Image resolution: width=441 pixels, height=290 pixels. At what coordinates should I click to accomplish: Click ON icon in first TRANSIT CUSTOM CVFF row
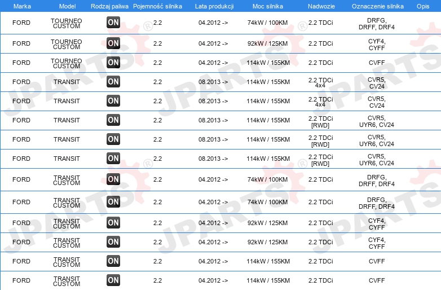point(113,261)
